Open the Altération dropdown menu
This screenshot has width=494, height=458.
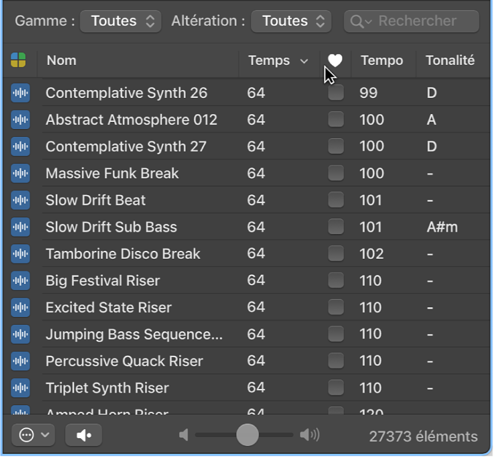(291, 22)
